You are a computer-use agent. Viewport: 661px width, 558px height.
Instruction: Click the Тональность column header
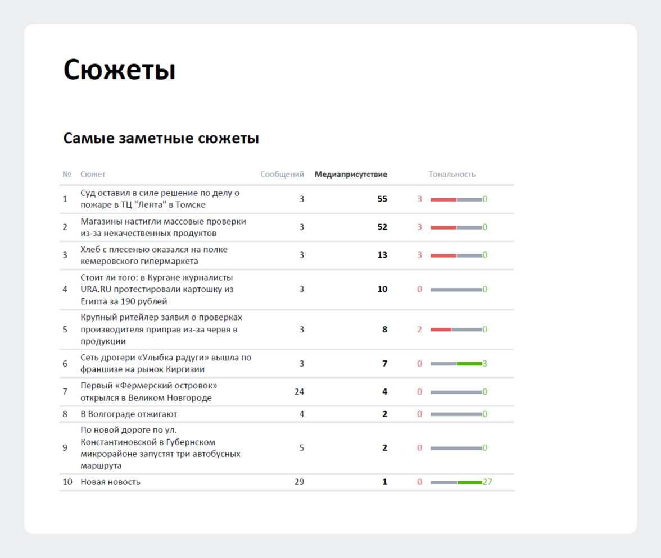(452, 174)
